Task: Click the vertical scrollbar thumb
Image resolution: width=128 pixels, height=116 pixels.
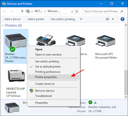Action: coord(126,82)
